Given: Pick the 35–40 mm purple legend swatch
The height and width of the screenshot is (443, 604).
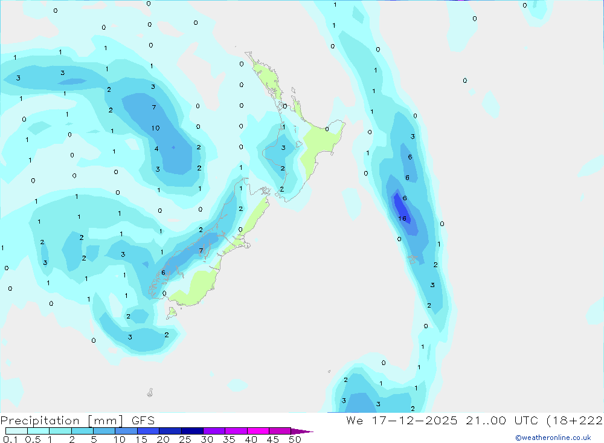Looking at the screenshot, I should [236, 431].
